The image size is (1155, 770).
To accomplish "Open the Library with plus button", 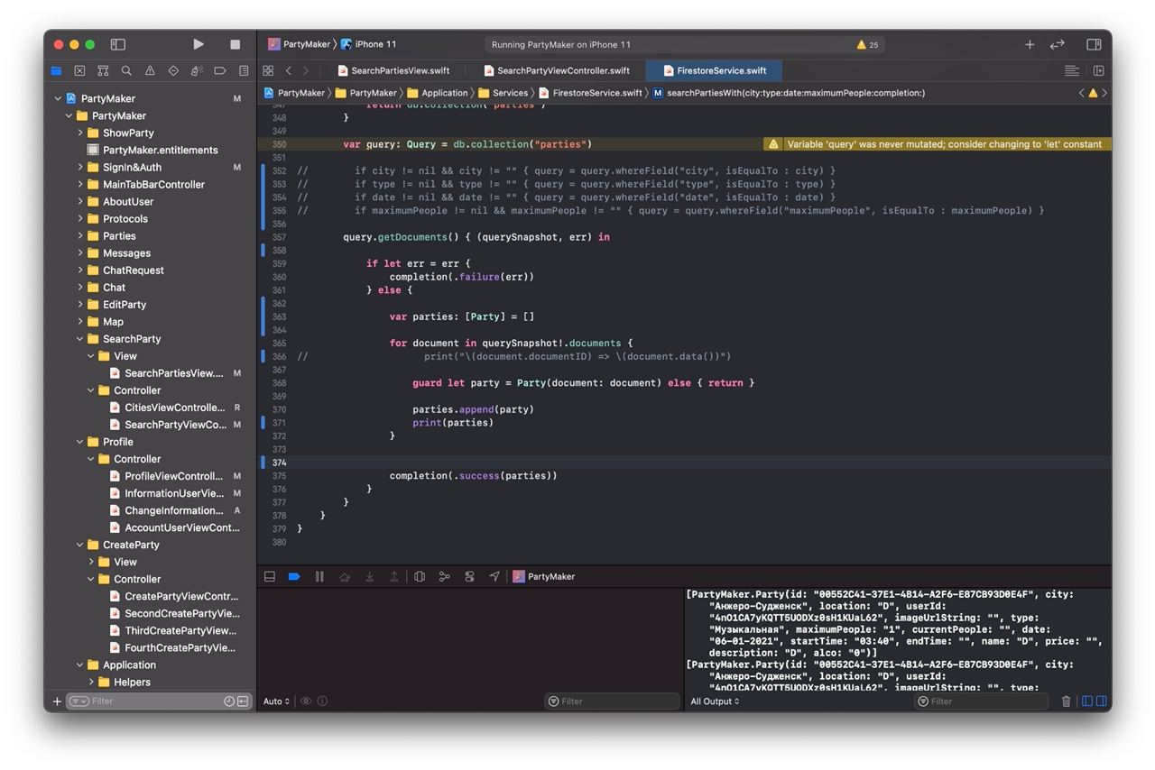I will point(1030,44).
